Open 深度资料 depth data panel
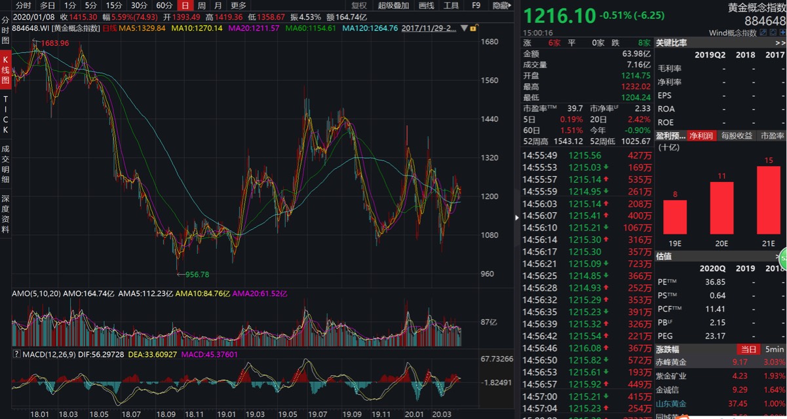The height and width of the screenshot is (419, 787). tap(5, 217)
